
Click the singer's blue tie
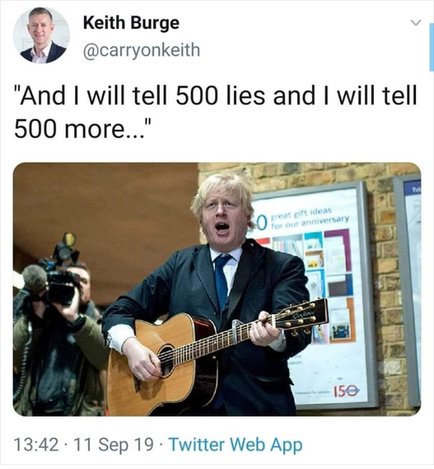(x=221, y=281)
